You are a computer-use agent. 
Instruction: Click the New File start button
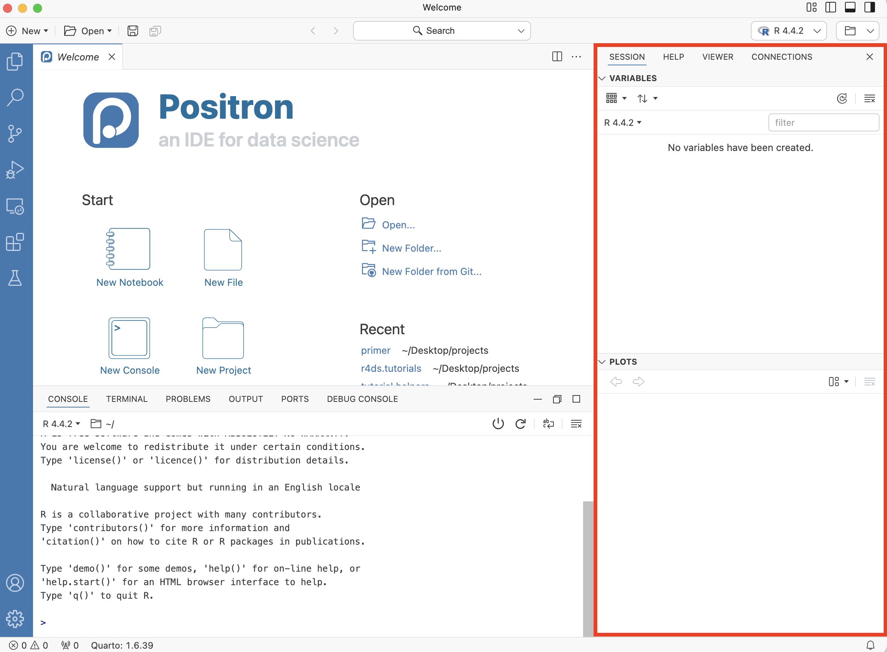(224, 257)
